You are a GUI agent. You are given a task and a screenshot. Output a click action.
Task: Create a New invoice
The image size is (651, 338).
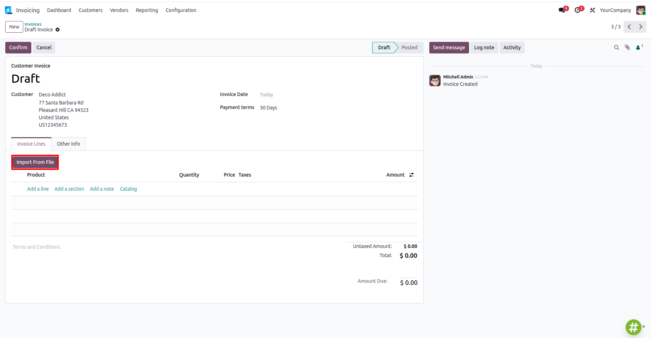[x=14, y=27]
